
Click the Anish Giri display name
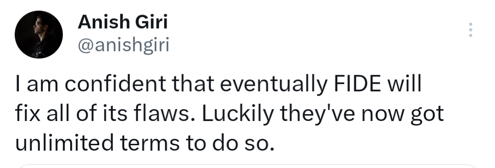click(122, 22)
